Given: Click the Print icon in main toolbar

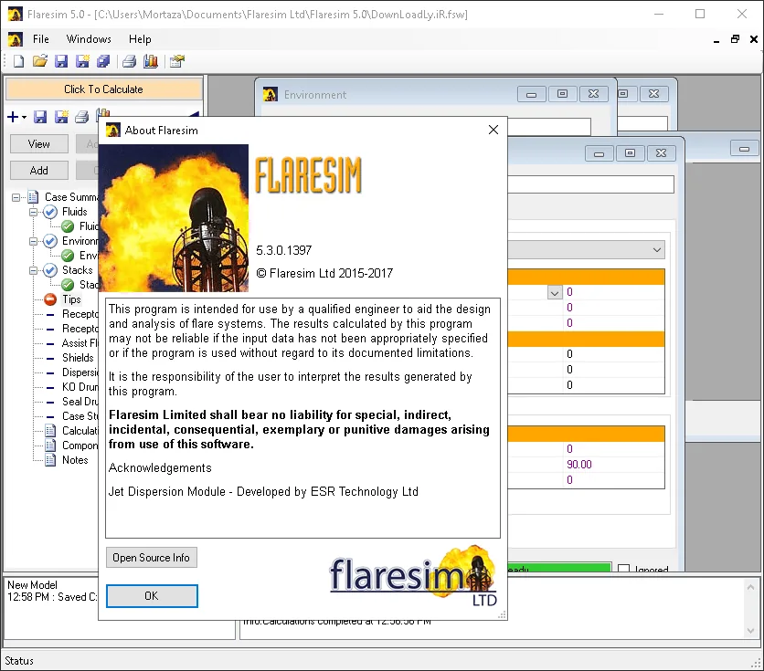Looking at the screenshot, I should [x=129, y=61].
